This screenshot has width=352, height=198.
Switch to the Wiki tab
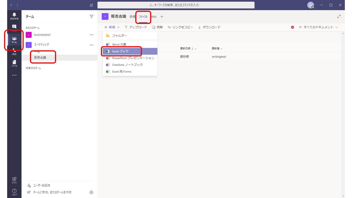point(154,17)
